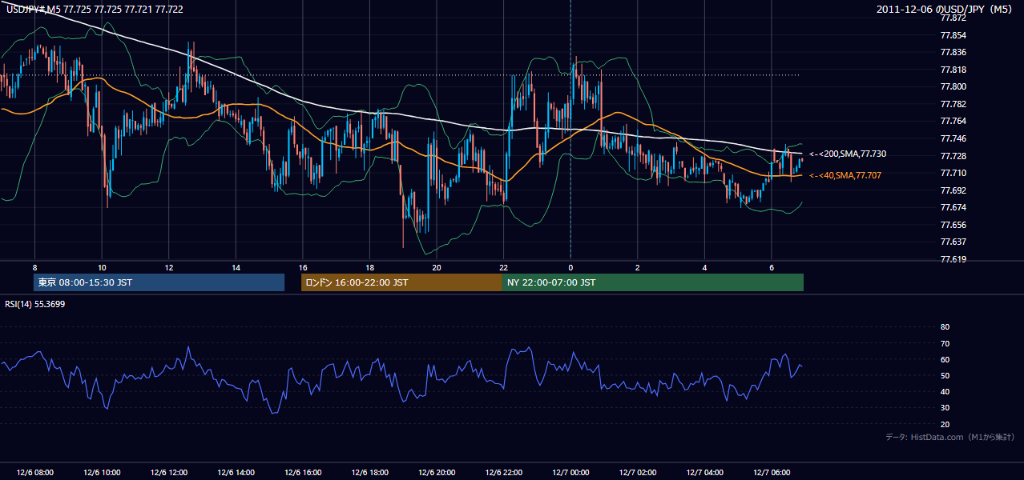Click hour 4 label under price chart

703,267
